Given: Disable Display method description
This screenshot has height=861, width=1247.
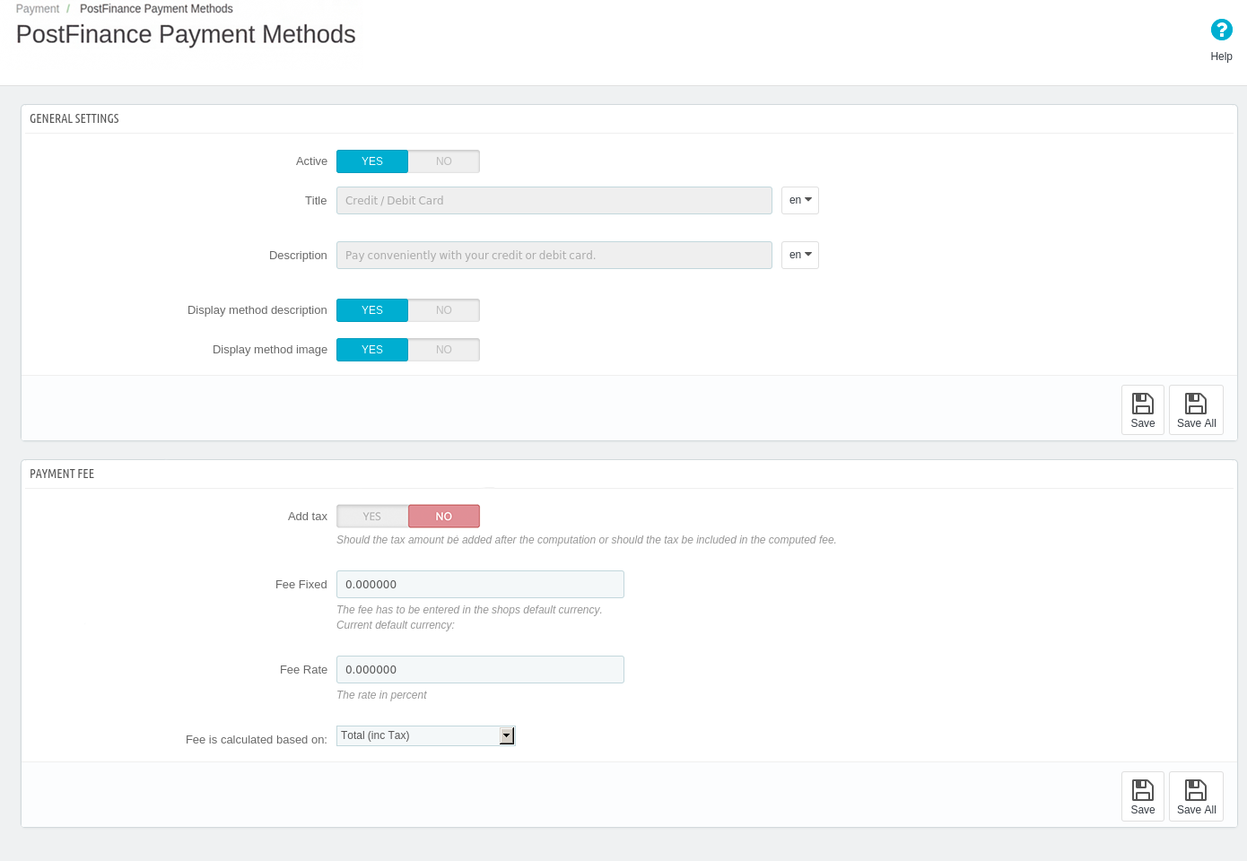Looking at the screenshot, I should (444, 309).
